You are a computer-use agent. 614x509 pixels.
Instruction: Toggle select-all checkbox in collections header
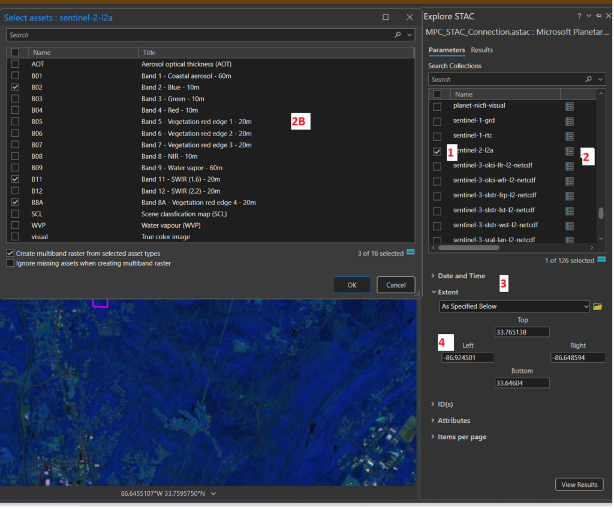437,94
